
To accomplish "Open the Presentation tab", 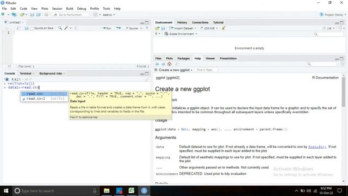I will [228, 58].
